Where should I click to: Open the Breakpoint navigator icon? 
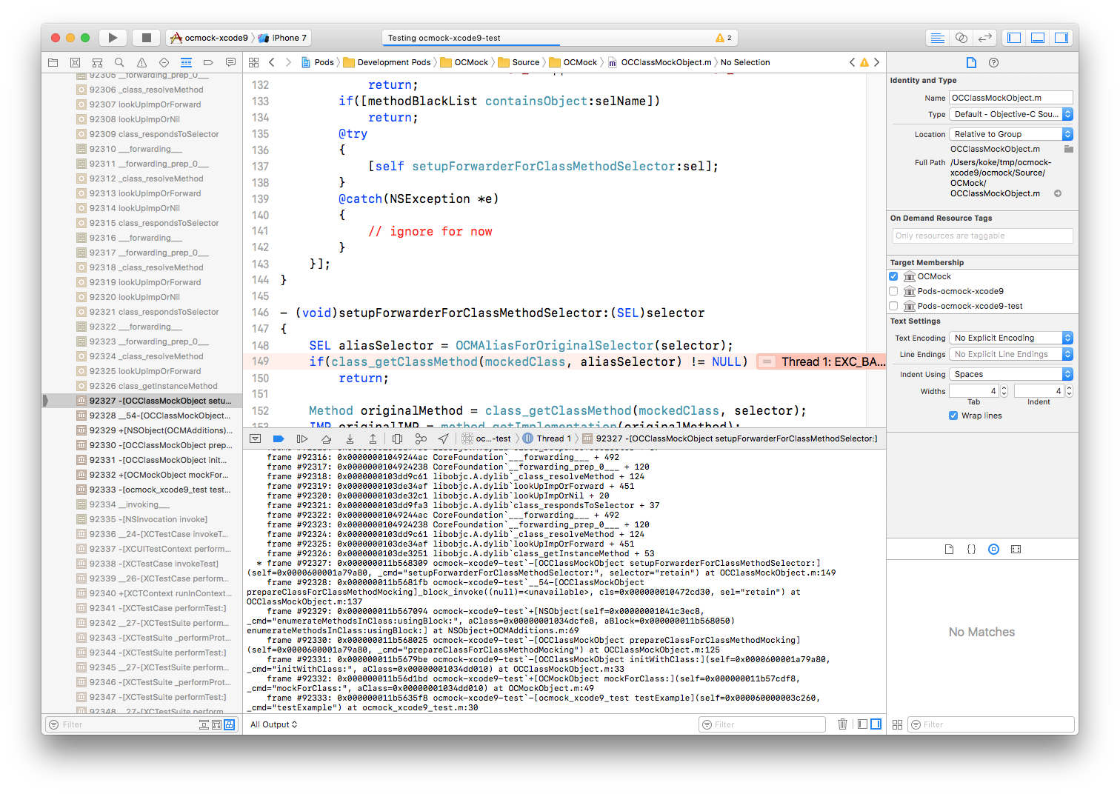[x=208, y=63]
